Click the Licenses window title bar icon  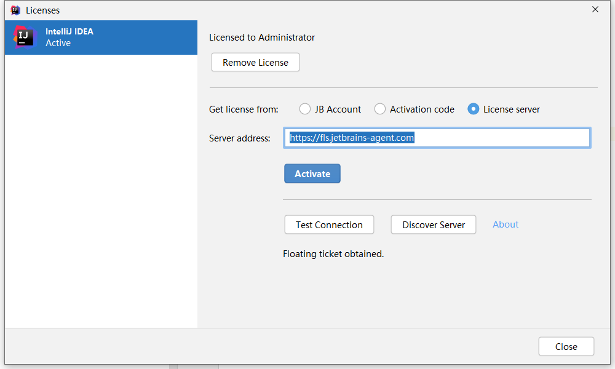15,10
